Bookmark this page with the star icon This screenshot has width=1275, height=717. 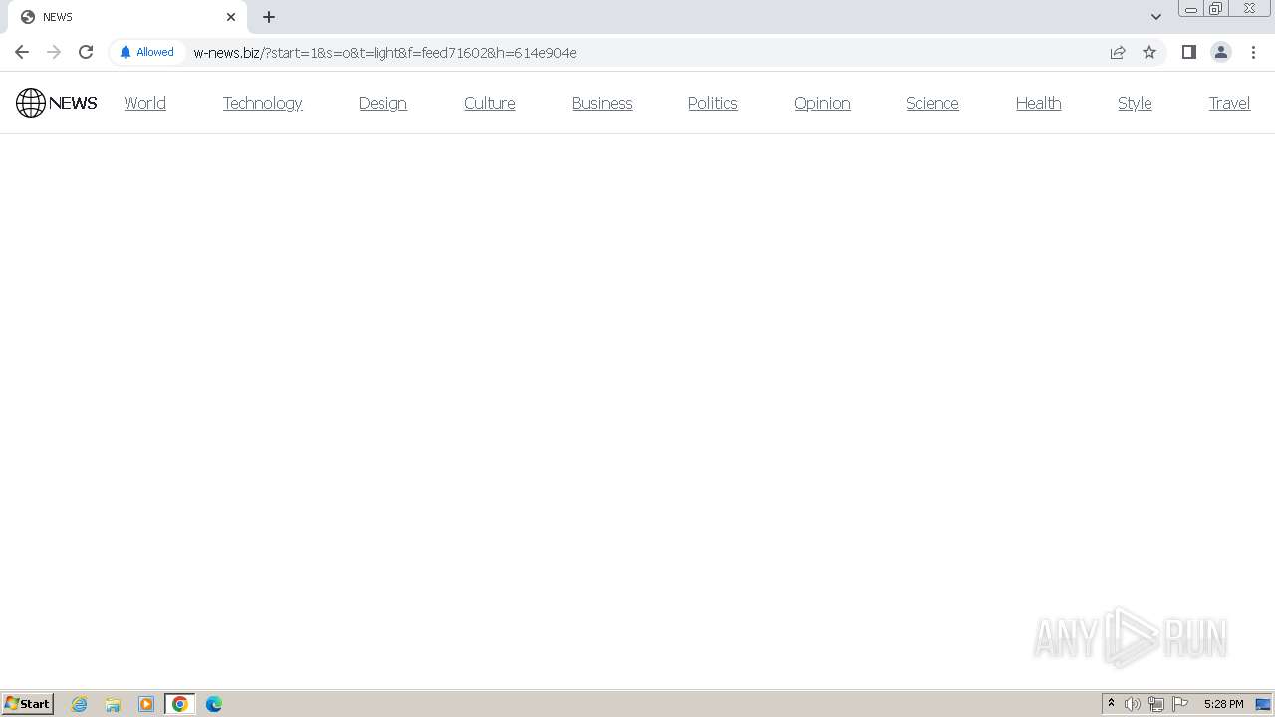[1149, 52]
